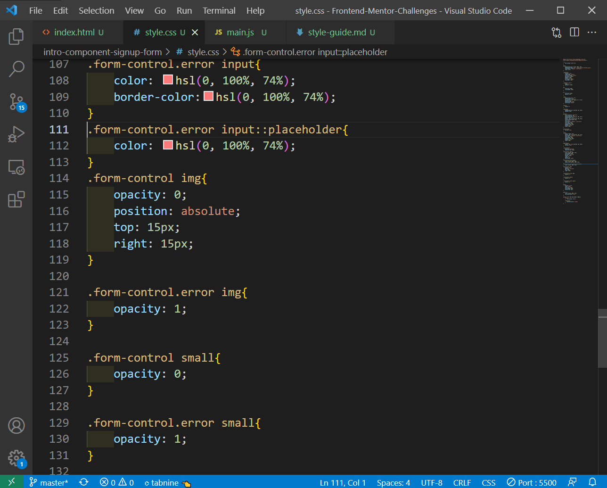Viewport: 607px width, 488px height.
Task: Change the CSS language mode
Action: tap(489, 482)
